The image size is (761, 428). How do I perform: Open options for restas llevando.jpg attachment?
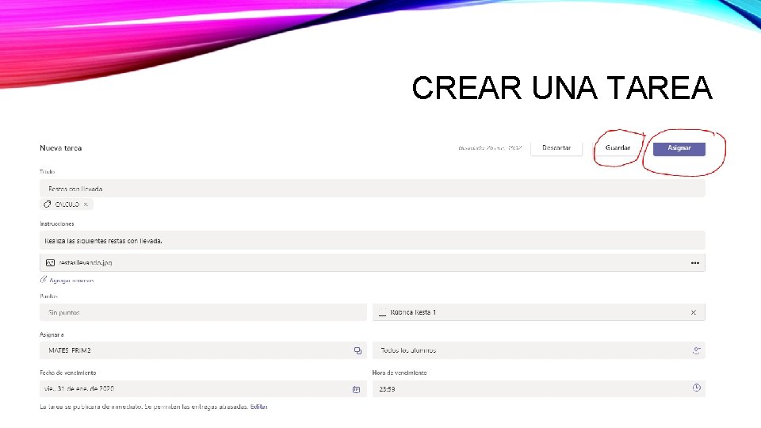695,263
